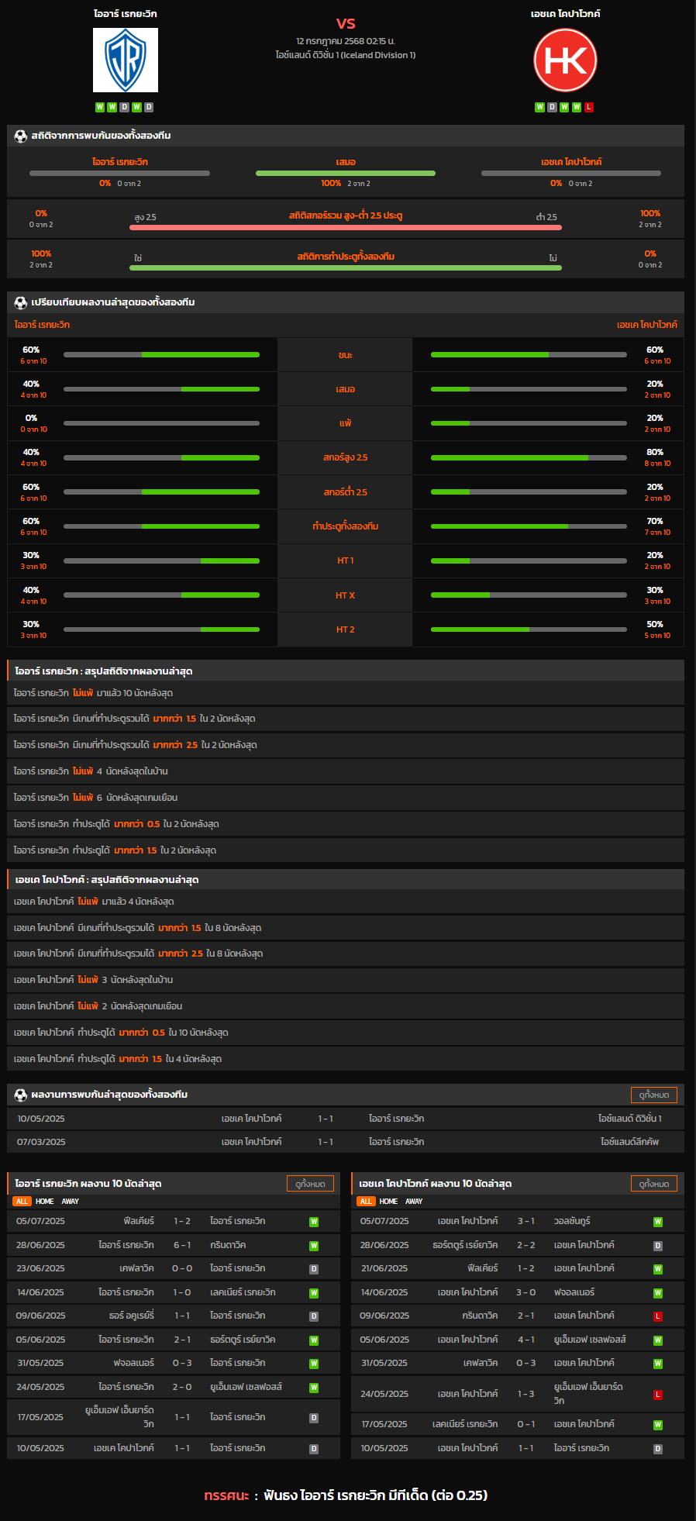Click the เอชเค โคปาโวกค์ : สรุปสถิติจากผลงานล่าสุด section header
Viewport: 696px width, 1521px height.
coord(346,880)
